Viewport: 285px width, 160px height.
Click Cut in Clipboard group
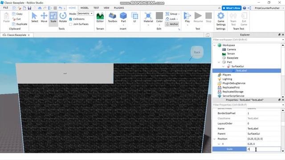click(x=16, y=19)
